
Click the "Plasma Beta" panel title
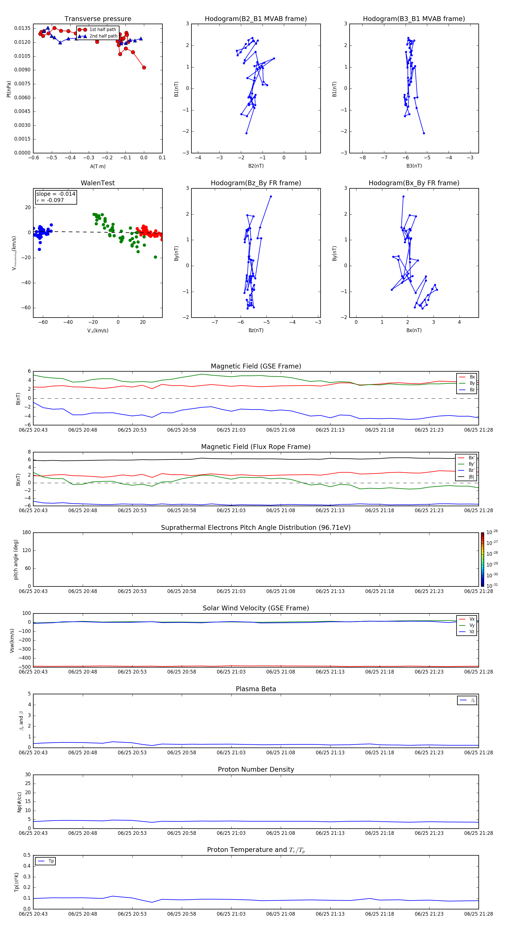click(x=256, y=689)
